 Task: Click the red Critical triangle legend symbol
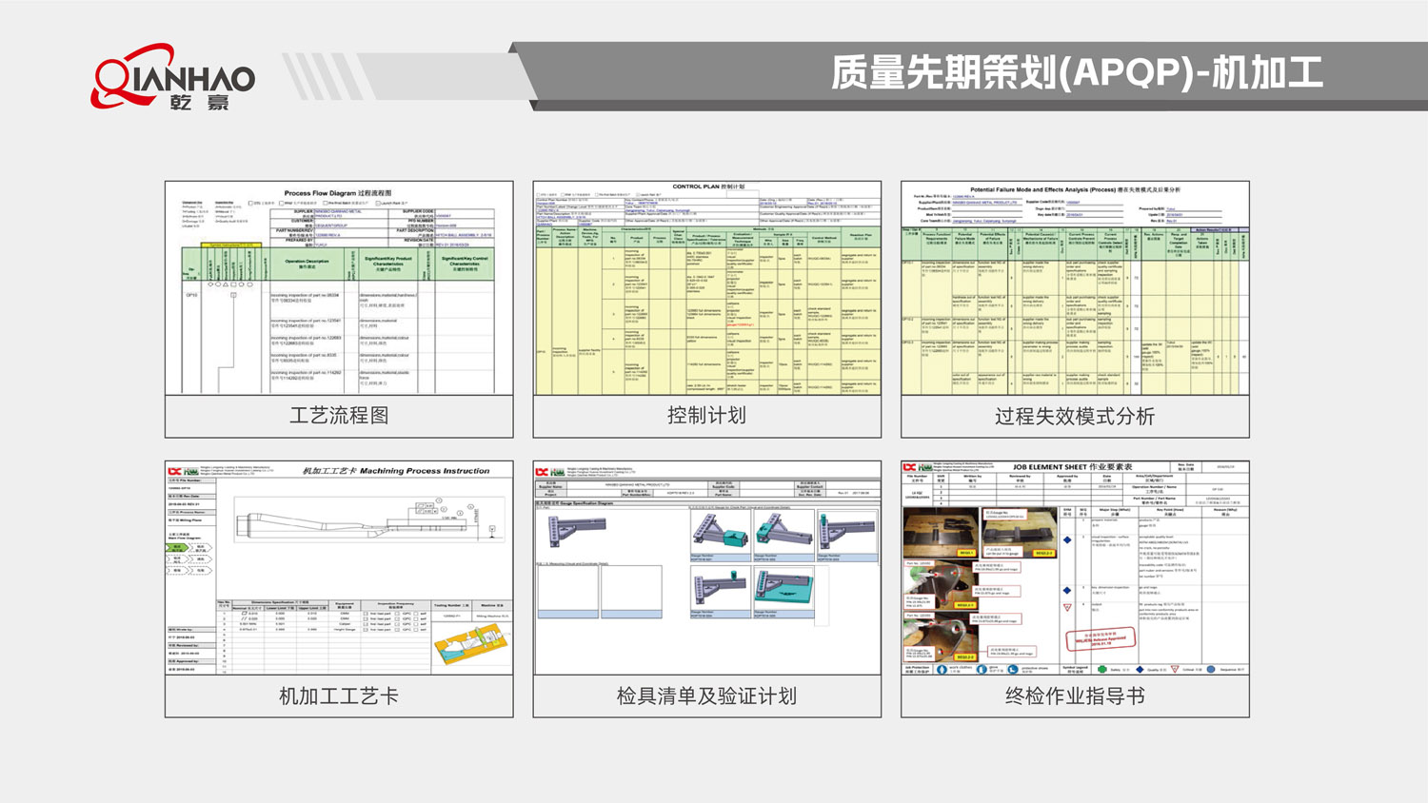tap(1173, 669)
